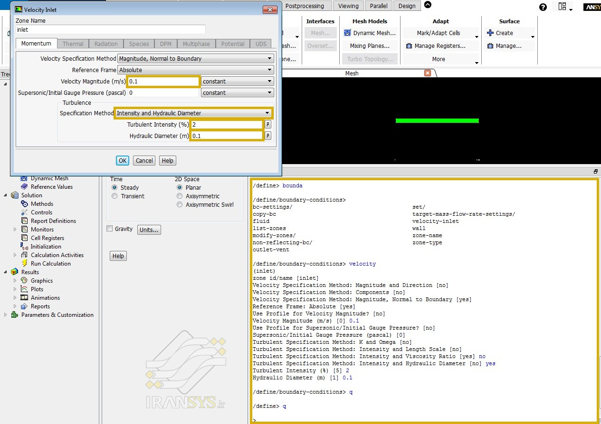601x424 pixels.
Task: Select the Planar 2D space option
Action: pos(180,188)
